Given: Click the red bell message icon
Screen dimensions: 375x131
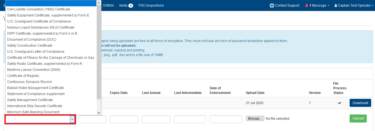Looking at the screenshot, I should 307,5.
